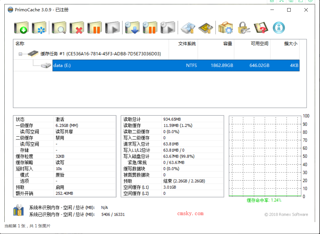Screen dimensions: 320x234
Task: Click the 934.65MB total read value
Action: [172, 119]
